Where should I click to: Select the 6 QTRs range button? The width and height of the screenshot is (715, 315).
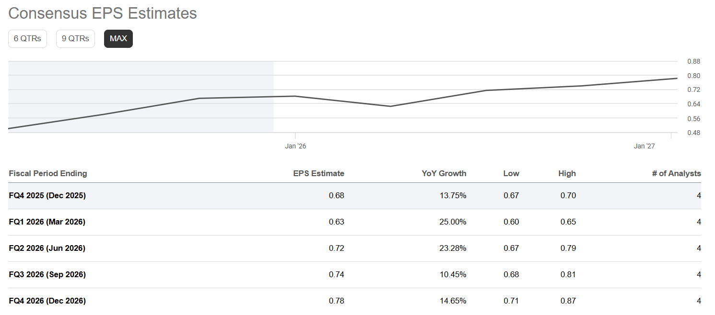(x=27, y=39)
